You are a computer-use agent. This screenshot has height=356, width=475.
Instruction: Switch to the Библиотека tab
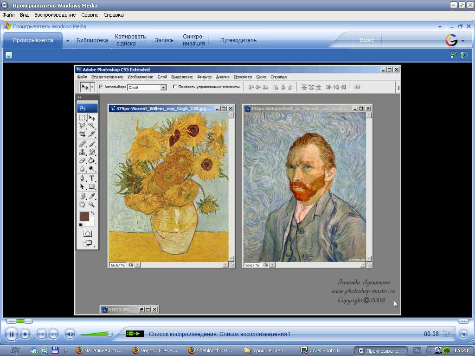pyautogui.click(x=92, y=40)
